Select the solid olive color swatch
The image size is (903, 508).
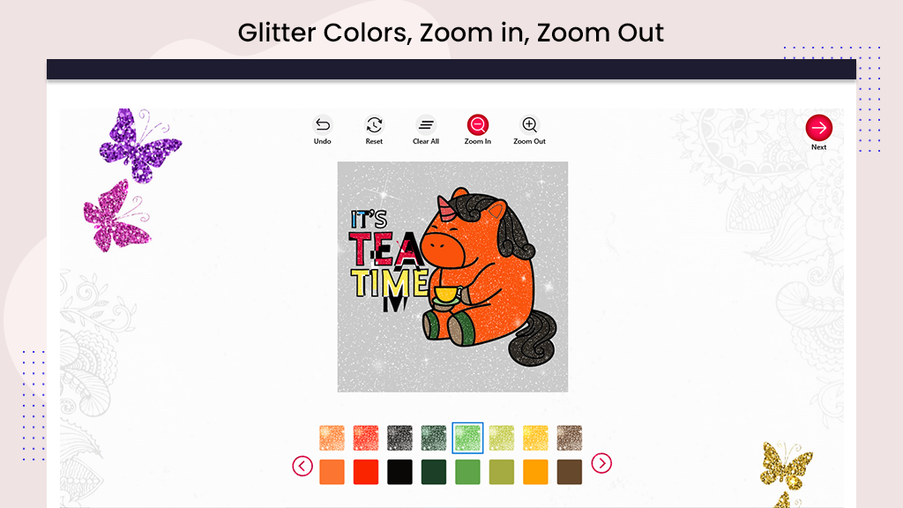pos(502,472)
